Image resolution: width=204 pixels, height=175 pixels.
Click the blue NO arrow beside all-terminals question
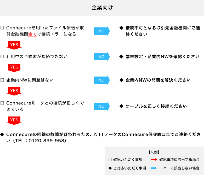[101, 57]
